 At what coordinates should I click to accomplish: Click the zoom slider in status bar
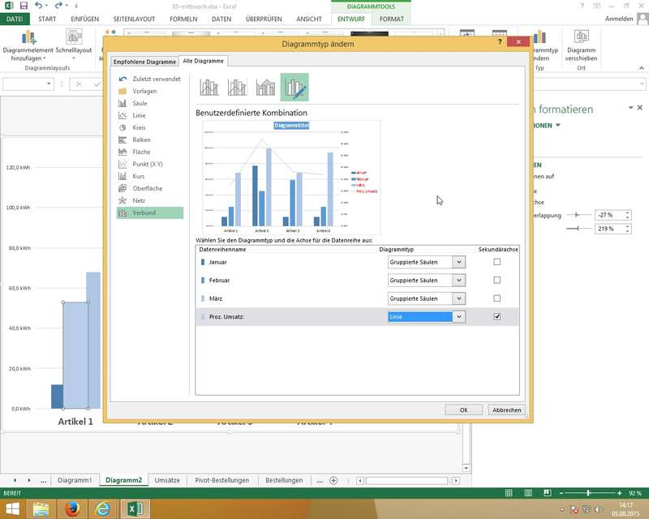tap(587, 493)
